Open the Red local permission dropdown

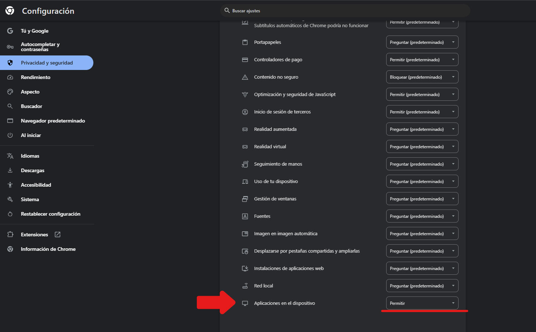click(x=422, y=286)
